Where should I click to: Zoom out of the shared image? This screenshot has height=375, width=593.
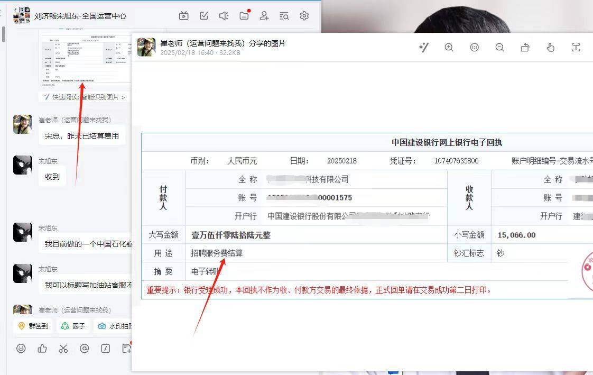(499, 47)
